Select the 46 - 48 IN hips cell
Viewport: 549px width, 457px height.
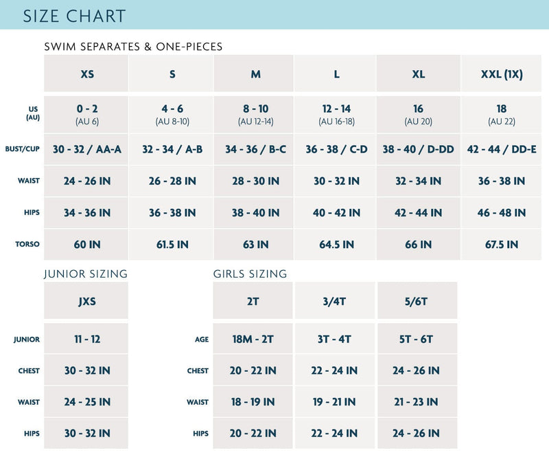pyautogui.click(x=504, y=212)
